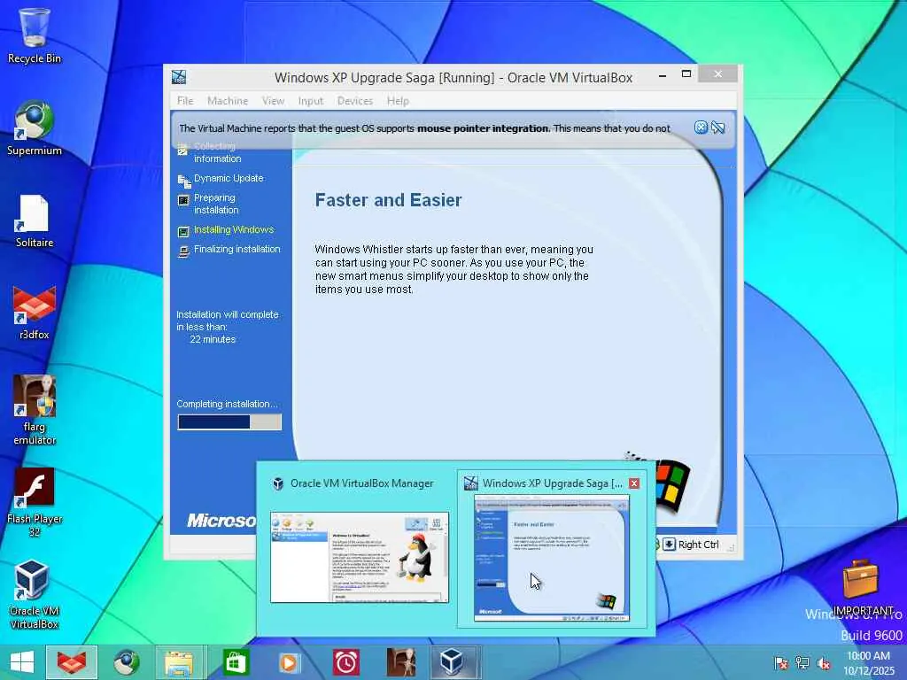Click the Right Ctrl host key arrow icon
This screenshot has height=680, width=907.
[669, 545]
